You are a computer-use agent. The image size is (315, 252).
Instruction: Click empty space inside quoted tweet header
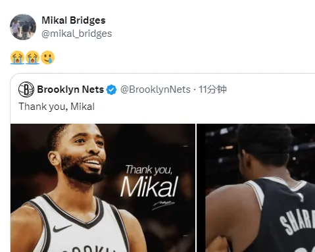tap(270, 89)
